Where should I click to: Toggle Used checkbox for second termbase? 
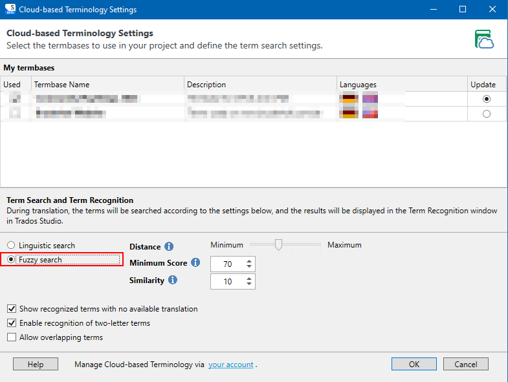pyautogui.click(x=15, y=113)
